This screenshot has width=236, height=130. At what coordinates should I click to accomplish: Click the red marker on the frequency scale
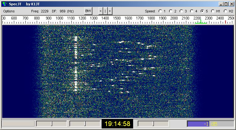point(225,22)
